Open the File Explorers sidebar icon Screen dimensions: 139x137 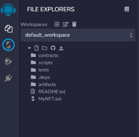coord(9,29)
